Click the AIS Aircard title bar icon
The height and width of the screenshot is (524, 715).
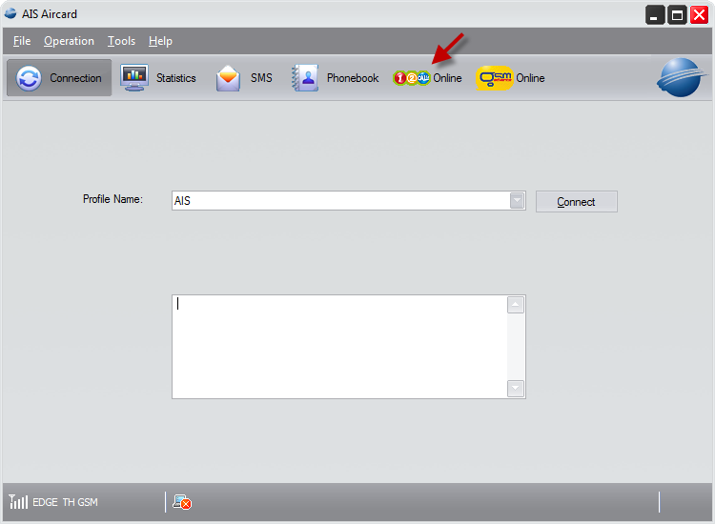click(10, 13)
